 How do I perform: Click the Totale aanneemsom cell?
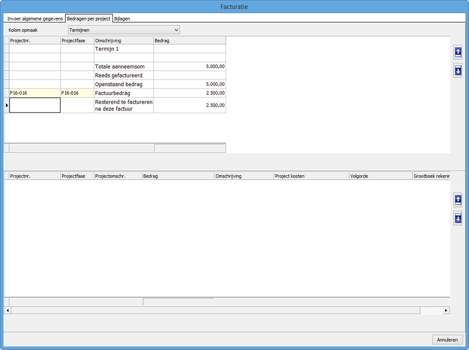click(124, 67)
